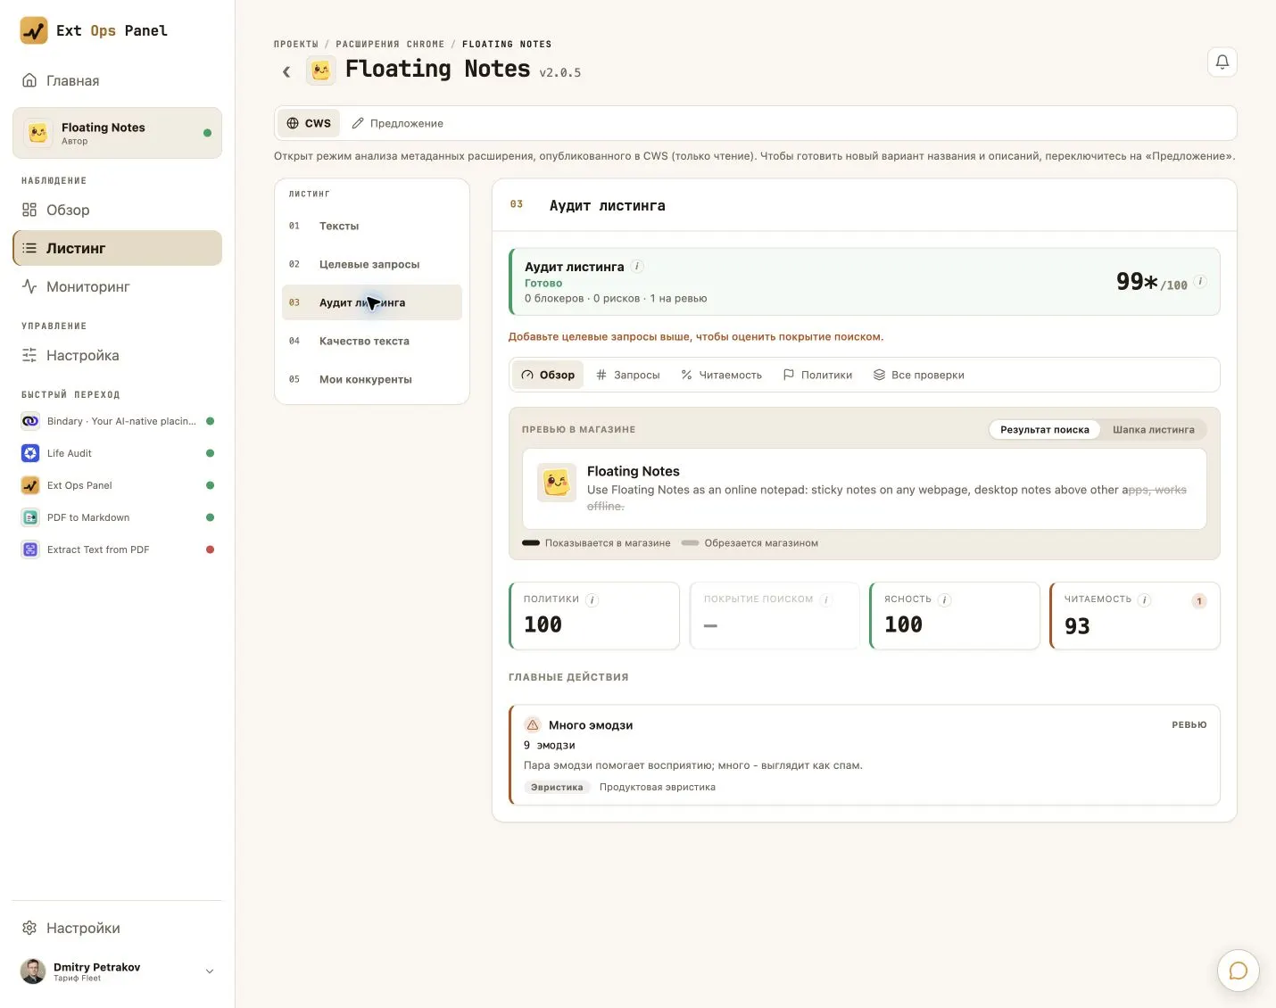The image size is (1276, 1008).
Task: Click the Life Audit extension icon
Action: (x=30, y=453)
